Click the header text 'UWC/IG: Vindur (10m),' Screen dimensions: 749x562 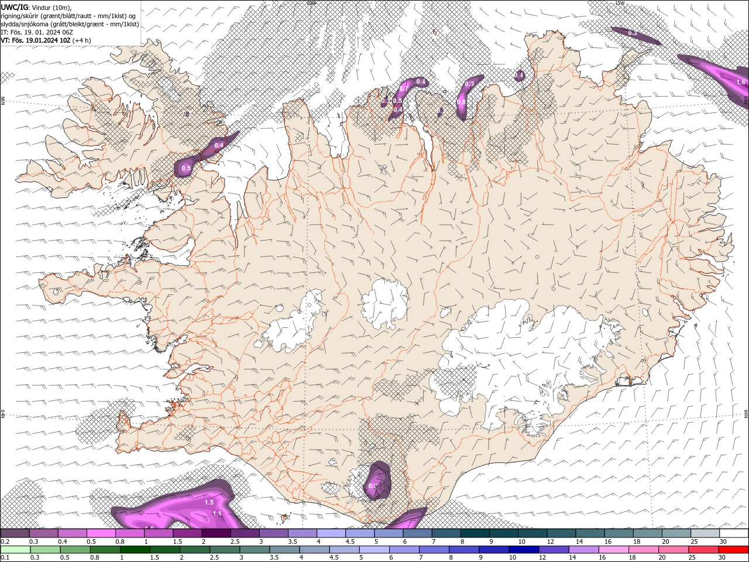[x=36, y=7]
